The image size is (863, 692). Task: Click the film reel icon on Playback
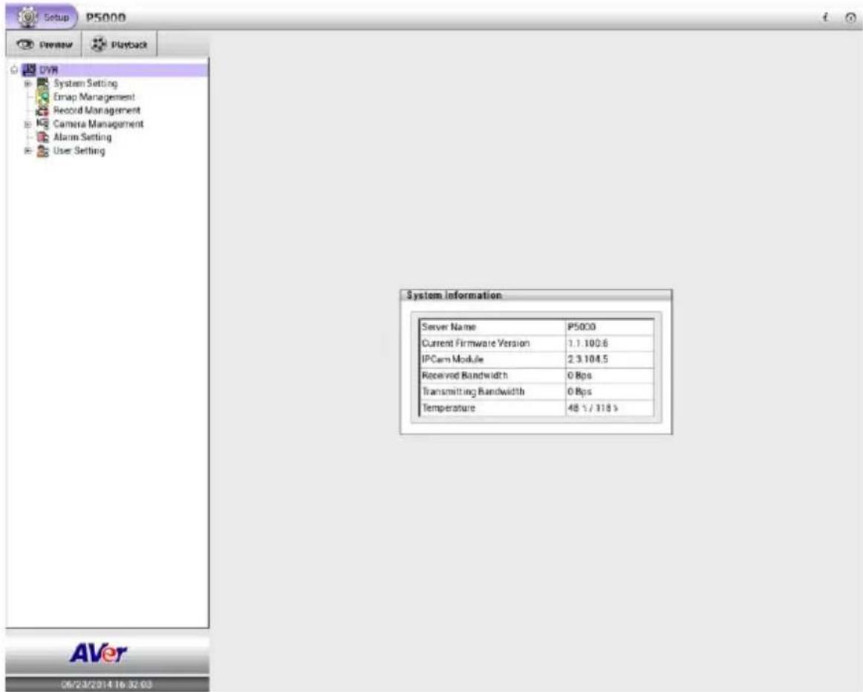[x=99, y=44]
